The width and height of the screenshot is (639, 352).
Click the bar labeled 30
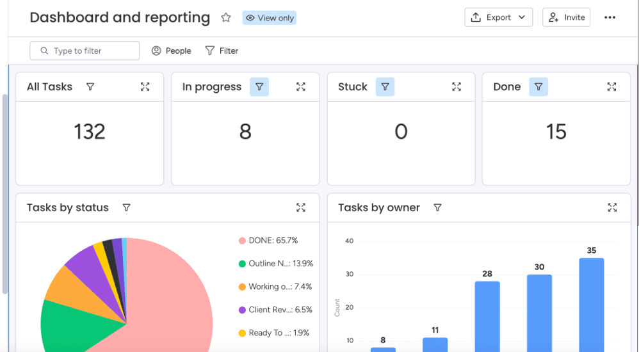(539, 313)
